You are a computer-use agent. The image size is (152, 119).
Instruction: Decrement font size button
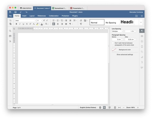pos(47,21)
